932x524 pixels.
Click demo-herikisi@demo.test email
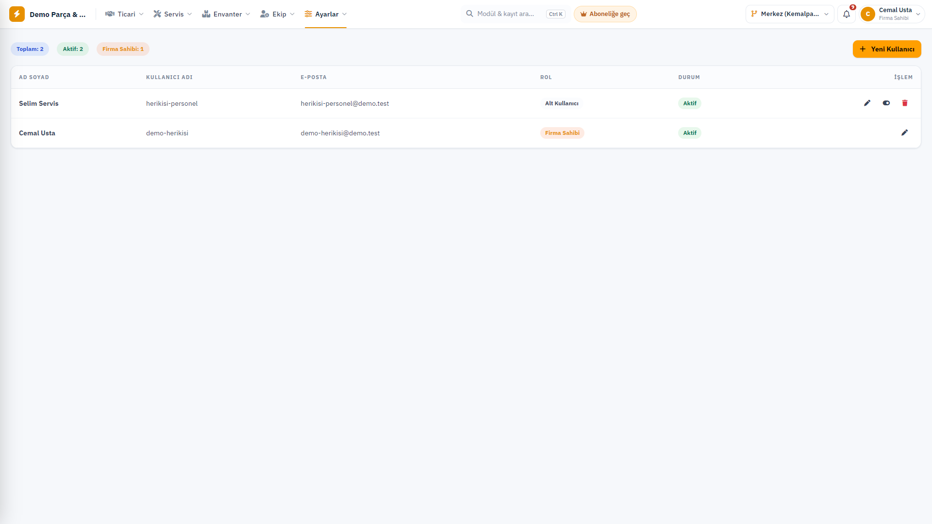[x=340, y=133]
